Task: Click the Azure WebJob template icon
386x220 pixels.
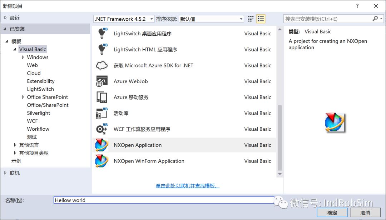Action: coord(102,81)
